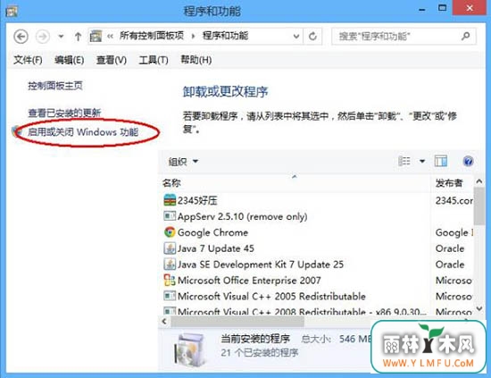491x378 pixels.
Task: Click the search magnifier icon
Action: pos(466,37)
